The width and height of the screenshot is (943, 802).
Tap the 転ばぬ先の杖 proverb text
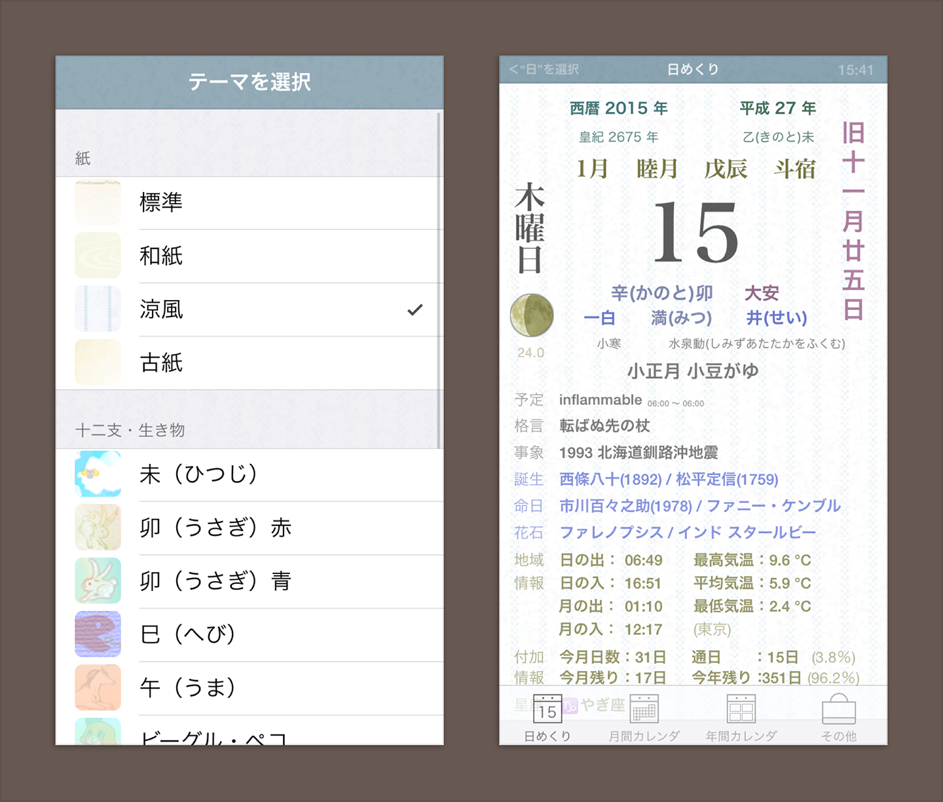coord(604,426)
